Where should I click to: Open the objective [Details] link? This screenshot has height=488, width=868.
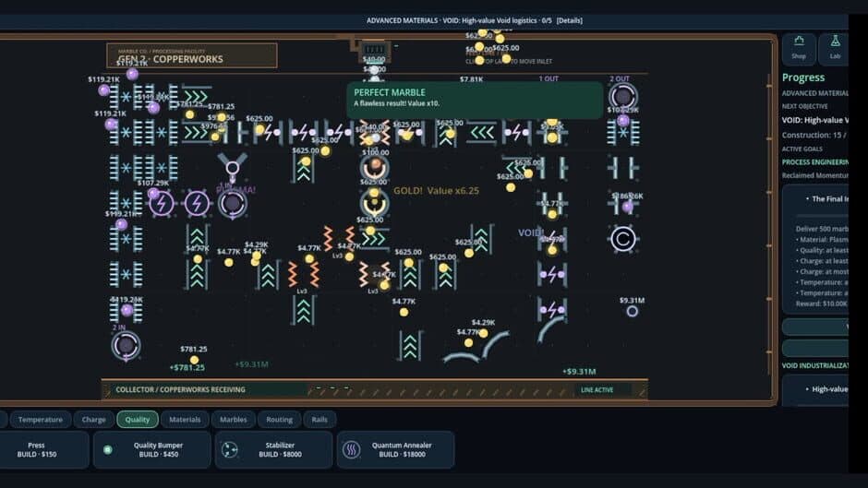569,20
